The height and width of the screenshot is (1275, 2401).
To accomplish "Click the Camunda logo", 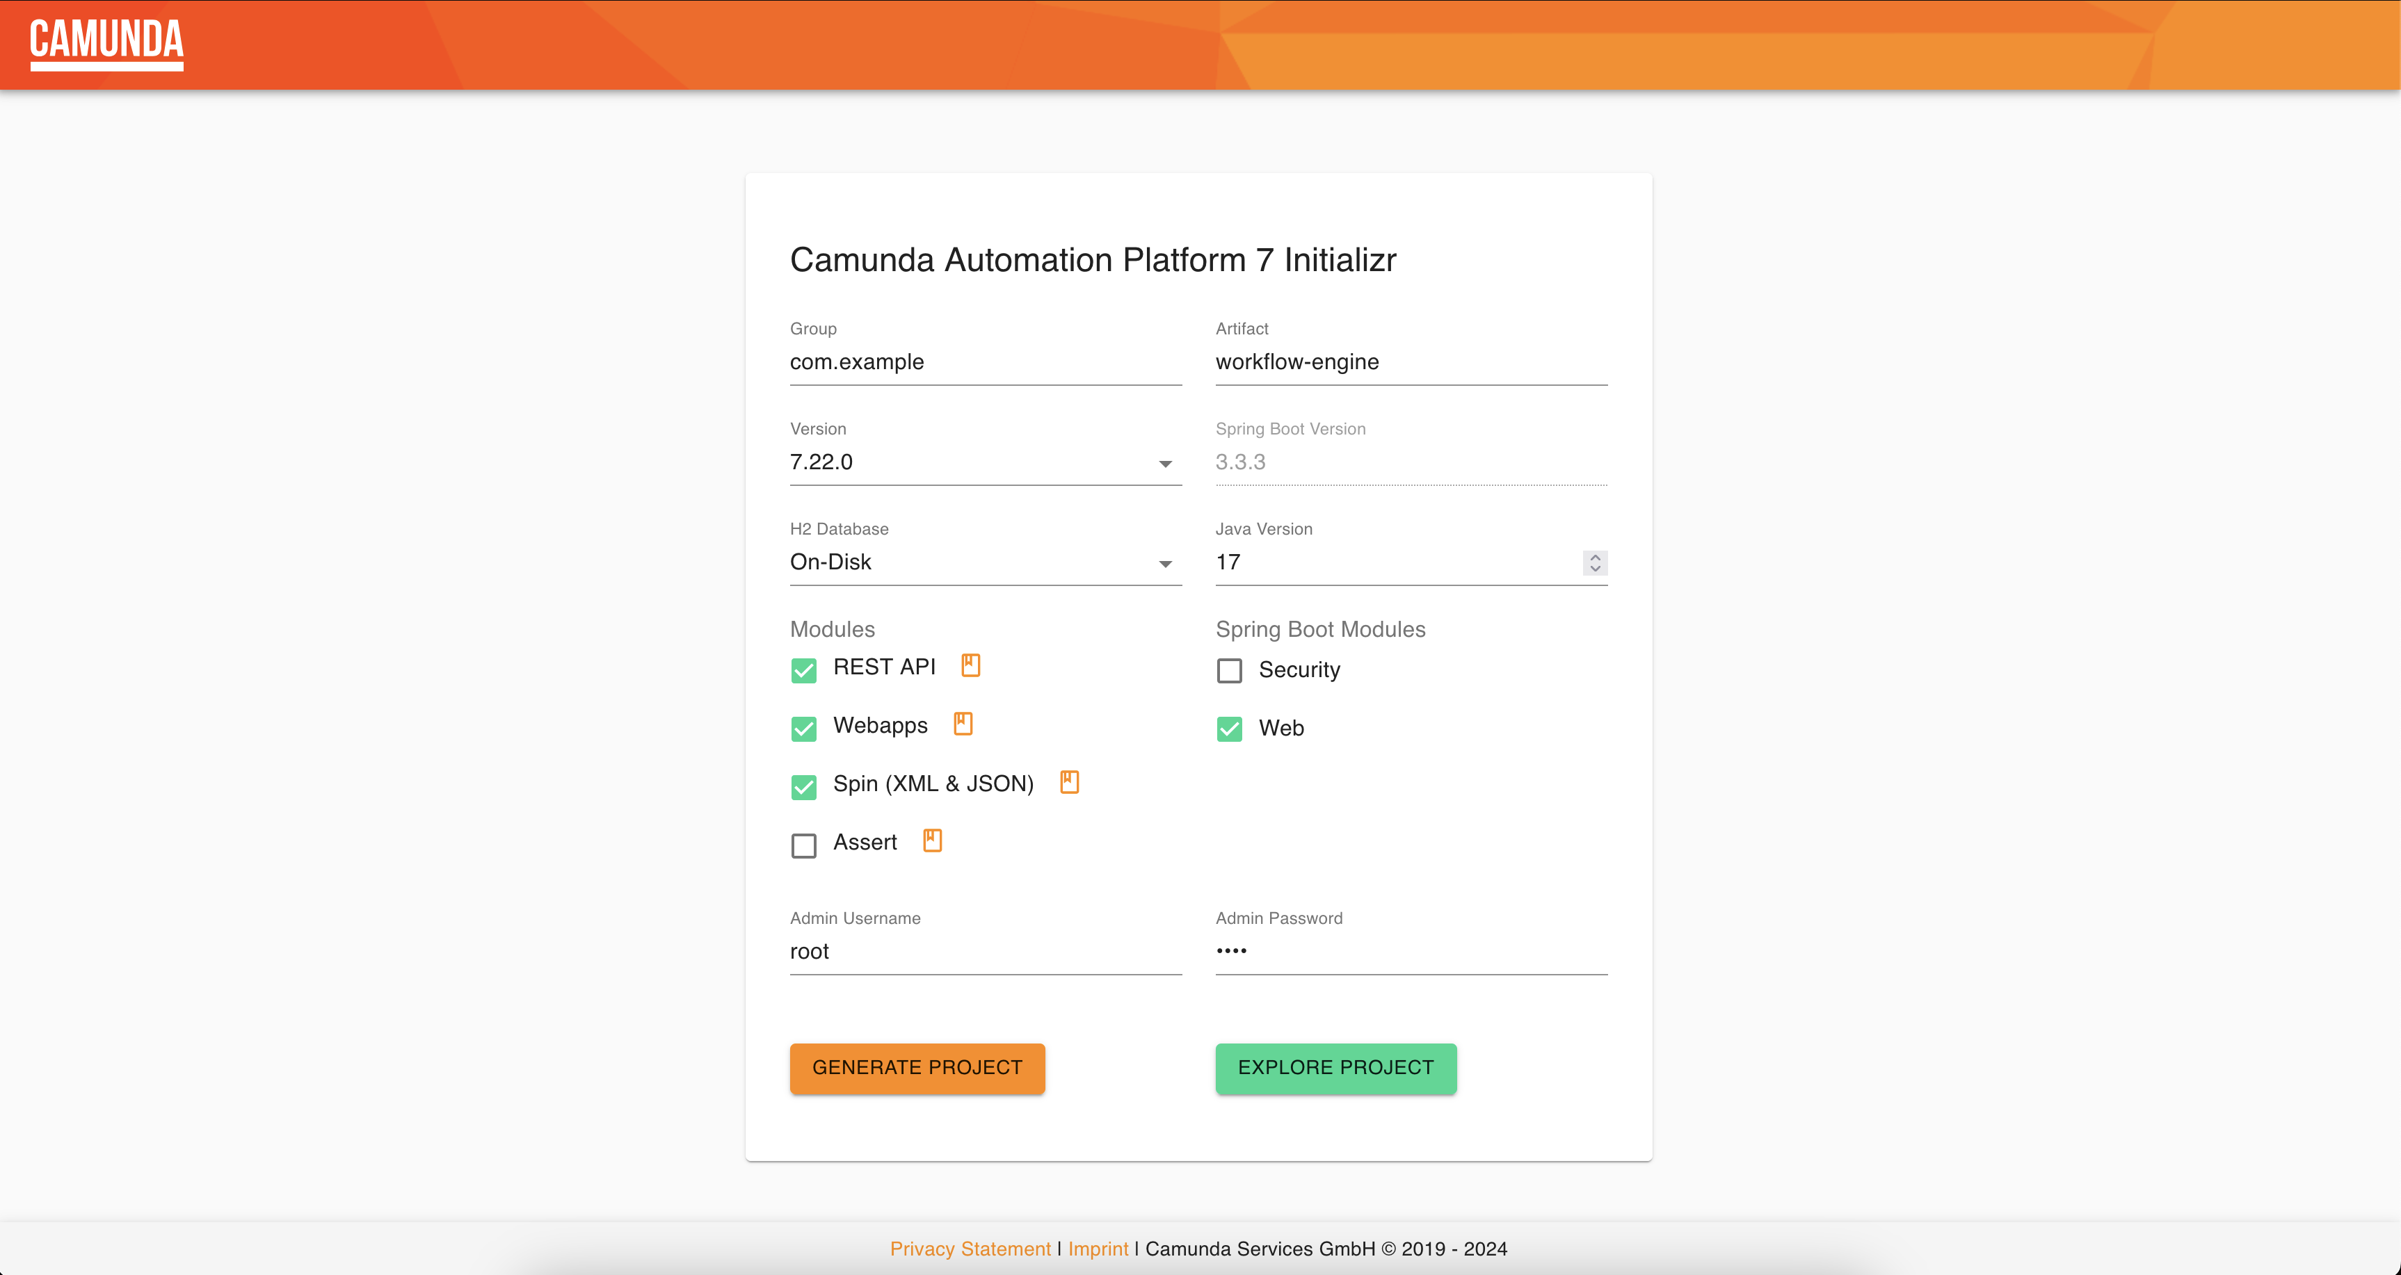I will coord(106,44).
